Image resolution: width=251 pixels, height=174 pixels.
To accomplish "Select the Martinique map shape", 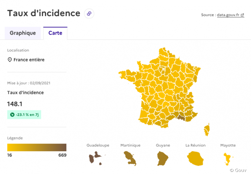I will pos(130,158).
